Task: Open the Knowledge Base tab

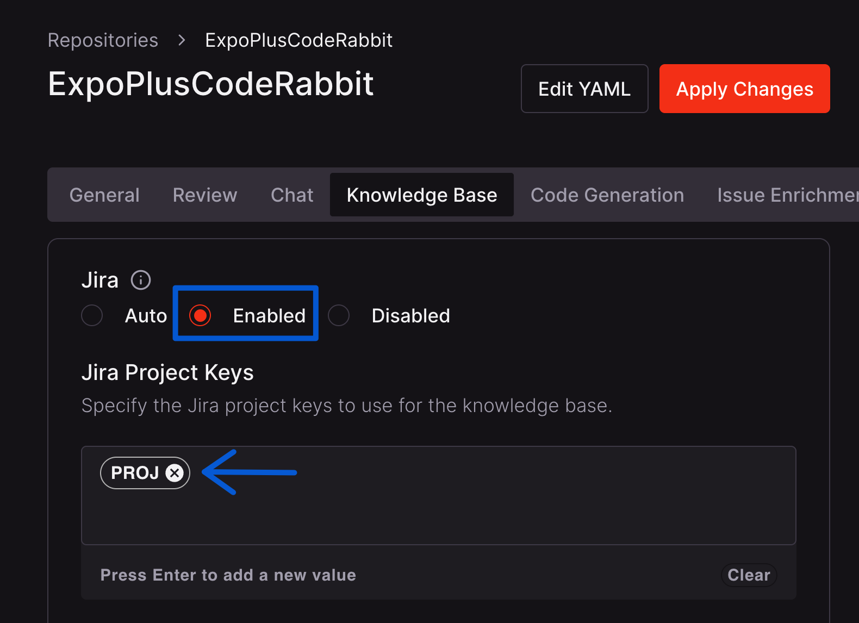Action: click(422, 195)
